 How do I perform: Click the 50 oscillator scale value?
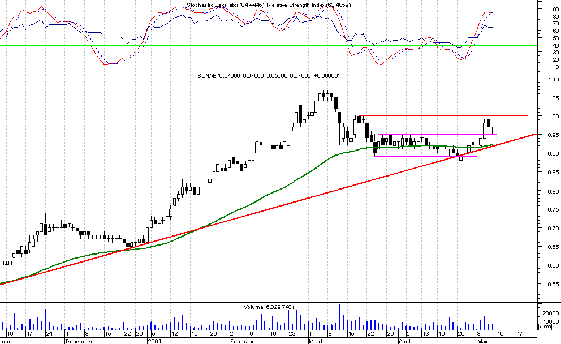tap(556, 38)
